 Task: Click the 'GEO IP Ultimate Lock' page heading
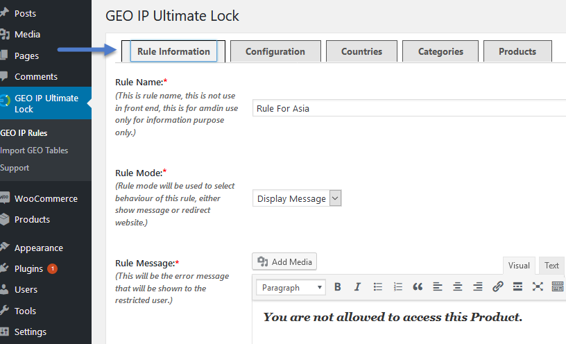point(172,16)
